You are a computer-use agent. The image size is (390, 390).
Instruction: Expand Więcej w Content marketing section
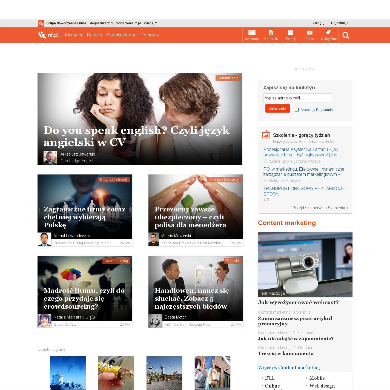[289, 368]
